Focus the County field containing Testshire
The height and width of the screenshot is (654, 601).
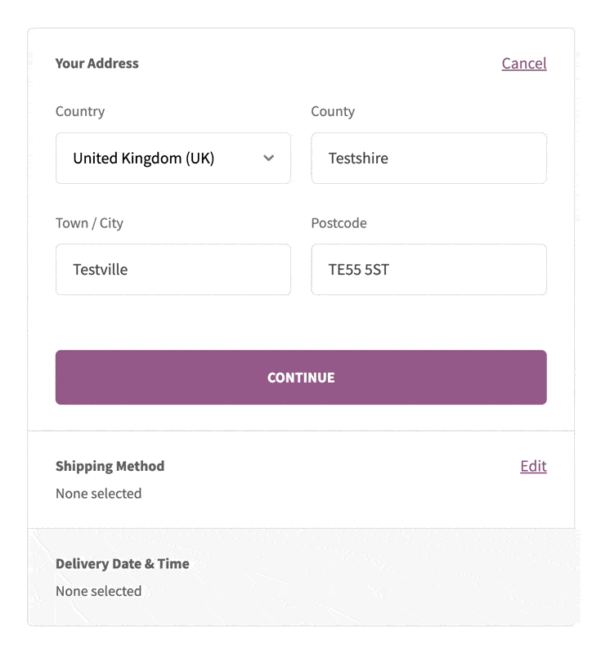click(x=428, y=158)
